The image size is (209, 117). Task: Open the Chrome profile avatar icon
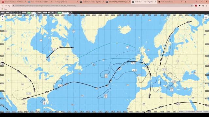[203, 6]
